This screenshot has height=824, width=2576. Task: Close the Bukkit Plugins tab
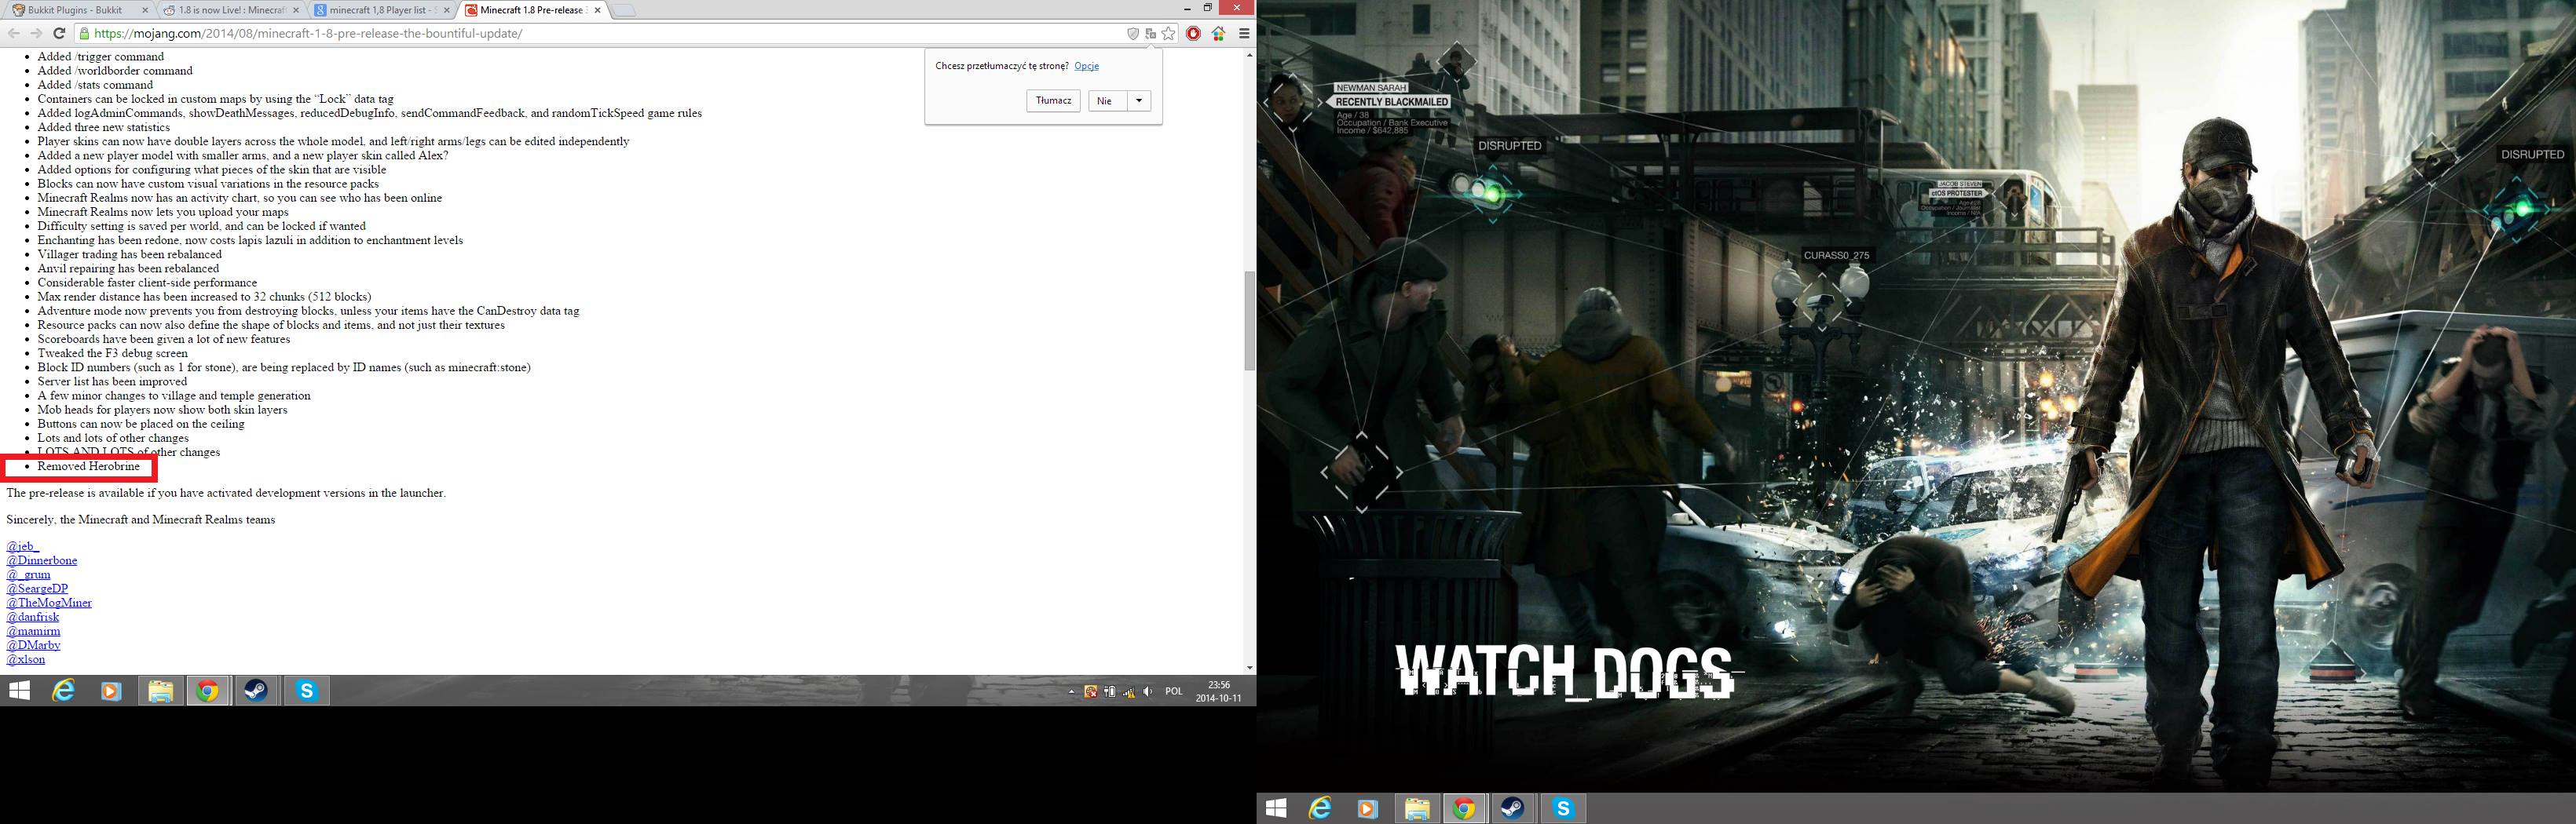pos(144,10)
